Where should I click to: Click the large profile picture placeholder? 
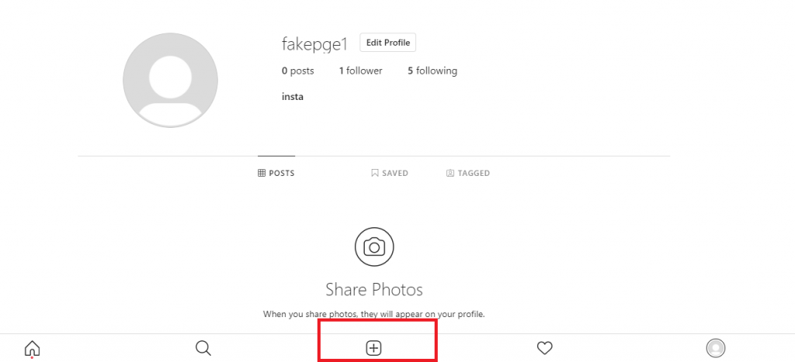(x=170, y=80)
